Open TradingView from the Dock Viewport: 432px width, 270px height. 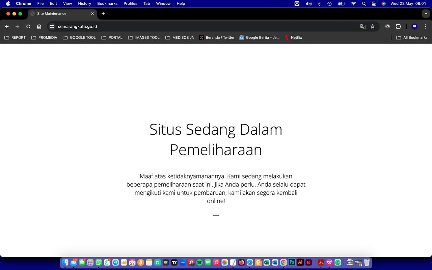(174, 262)
